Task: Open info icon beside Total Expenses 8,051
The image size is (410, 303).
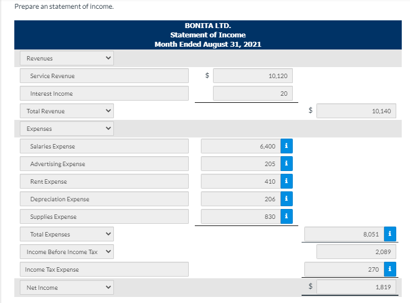Action: coord(390,234)
